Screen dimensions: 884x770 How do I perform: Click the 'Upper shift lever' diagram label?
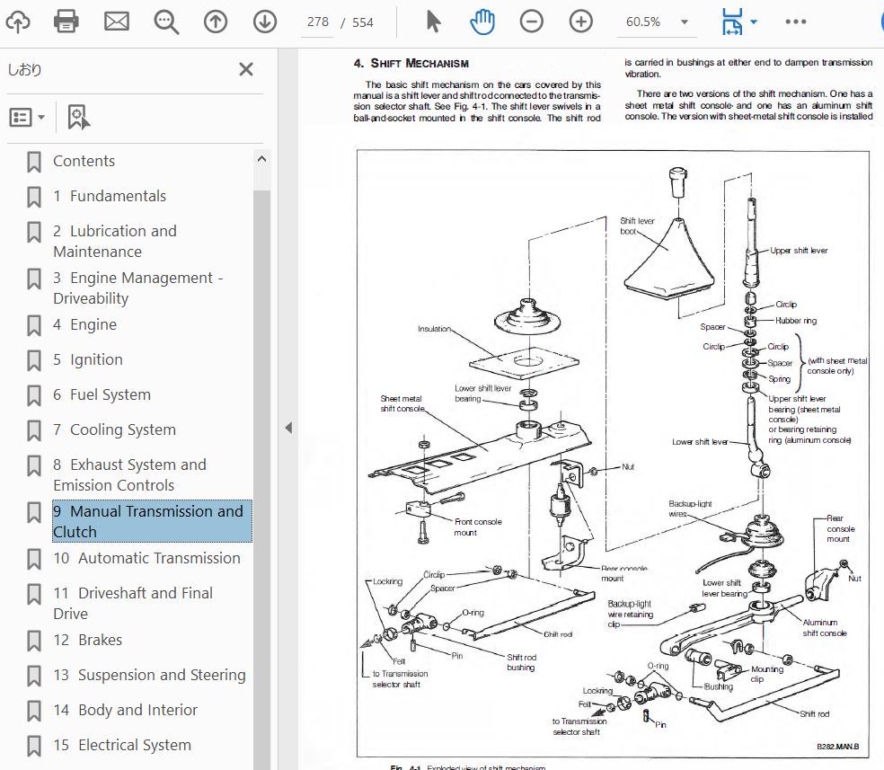(799, 251)
